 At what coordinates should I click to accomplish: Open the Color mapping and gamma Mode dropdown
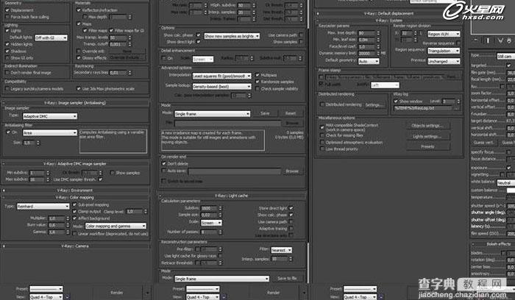coord(116,226)
